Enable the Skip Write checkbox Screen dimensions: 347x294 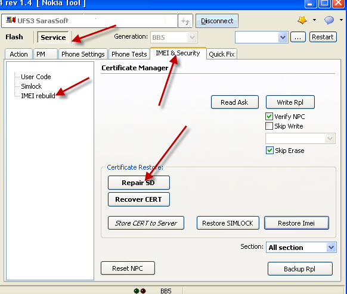pos(269,126)
